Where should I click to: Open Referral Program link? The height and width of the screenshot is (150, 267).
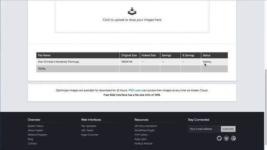click(38, 135)
